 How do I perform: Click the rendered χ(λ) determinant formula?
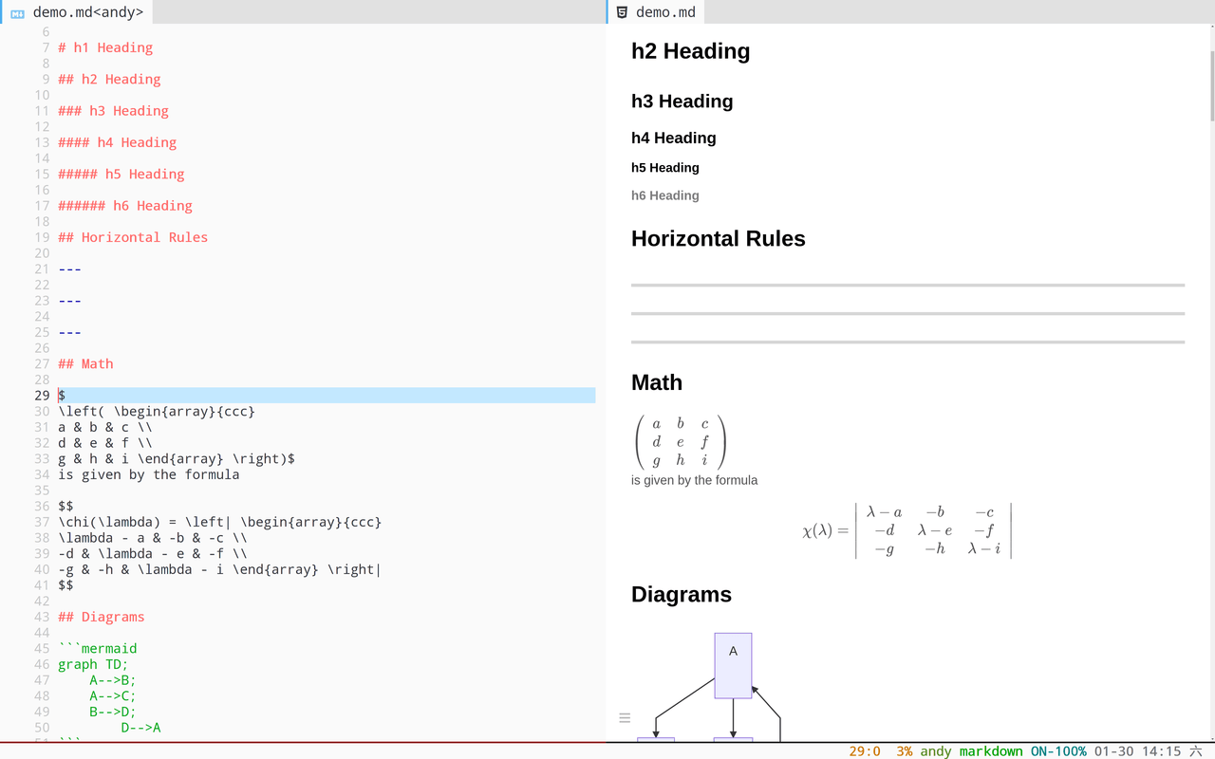click(907, 530)
